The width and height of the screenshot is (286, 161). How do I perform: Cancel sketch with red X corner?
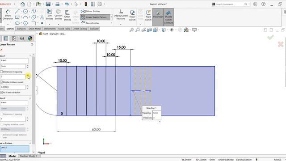(281, 44)
